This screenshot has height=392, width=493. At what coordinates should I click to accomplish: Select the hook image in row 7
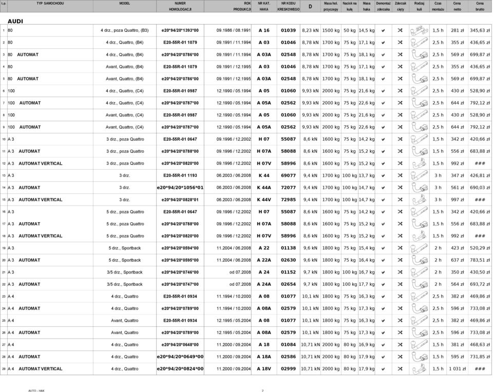pyautogui.click(x=419, y=103)
